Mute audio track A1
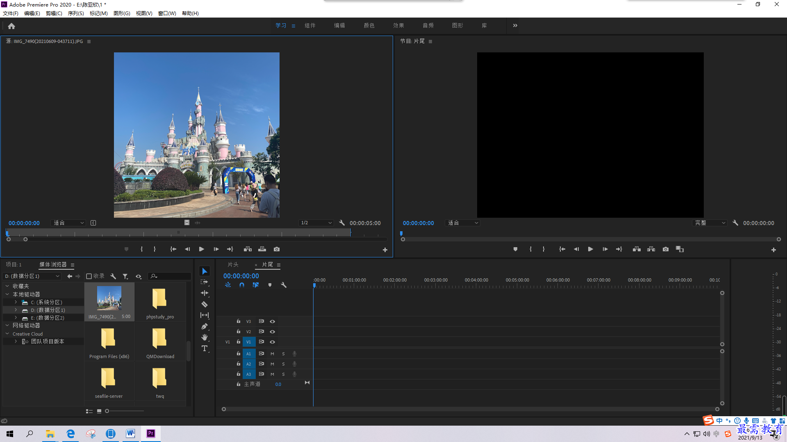The image size is (787, 442). click(x=272, y=354)
